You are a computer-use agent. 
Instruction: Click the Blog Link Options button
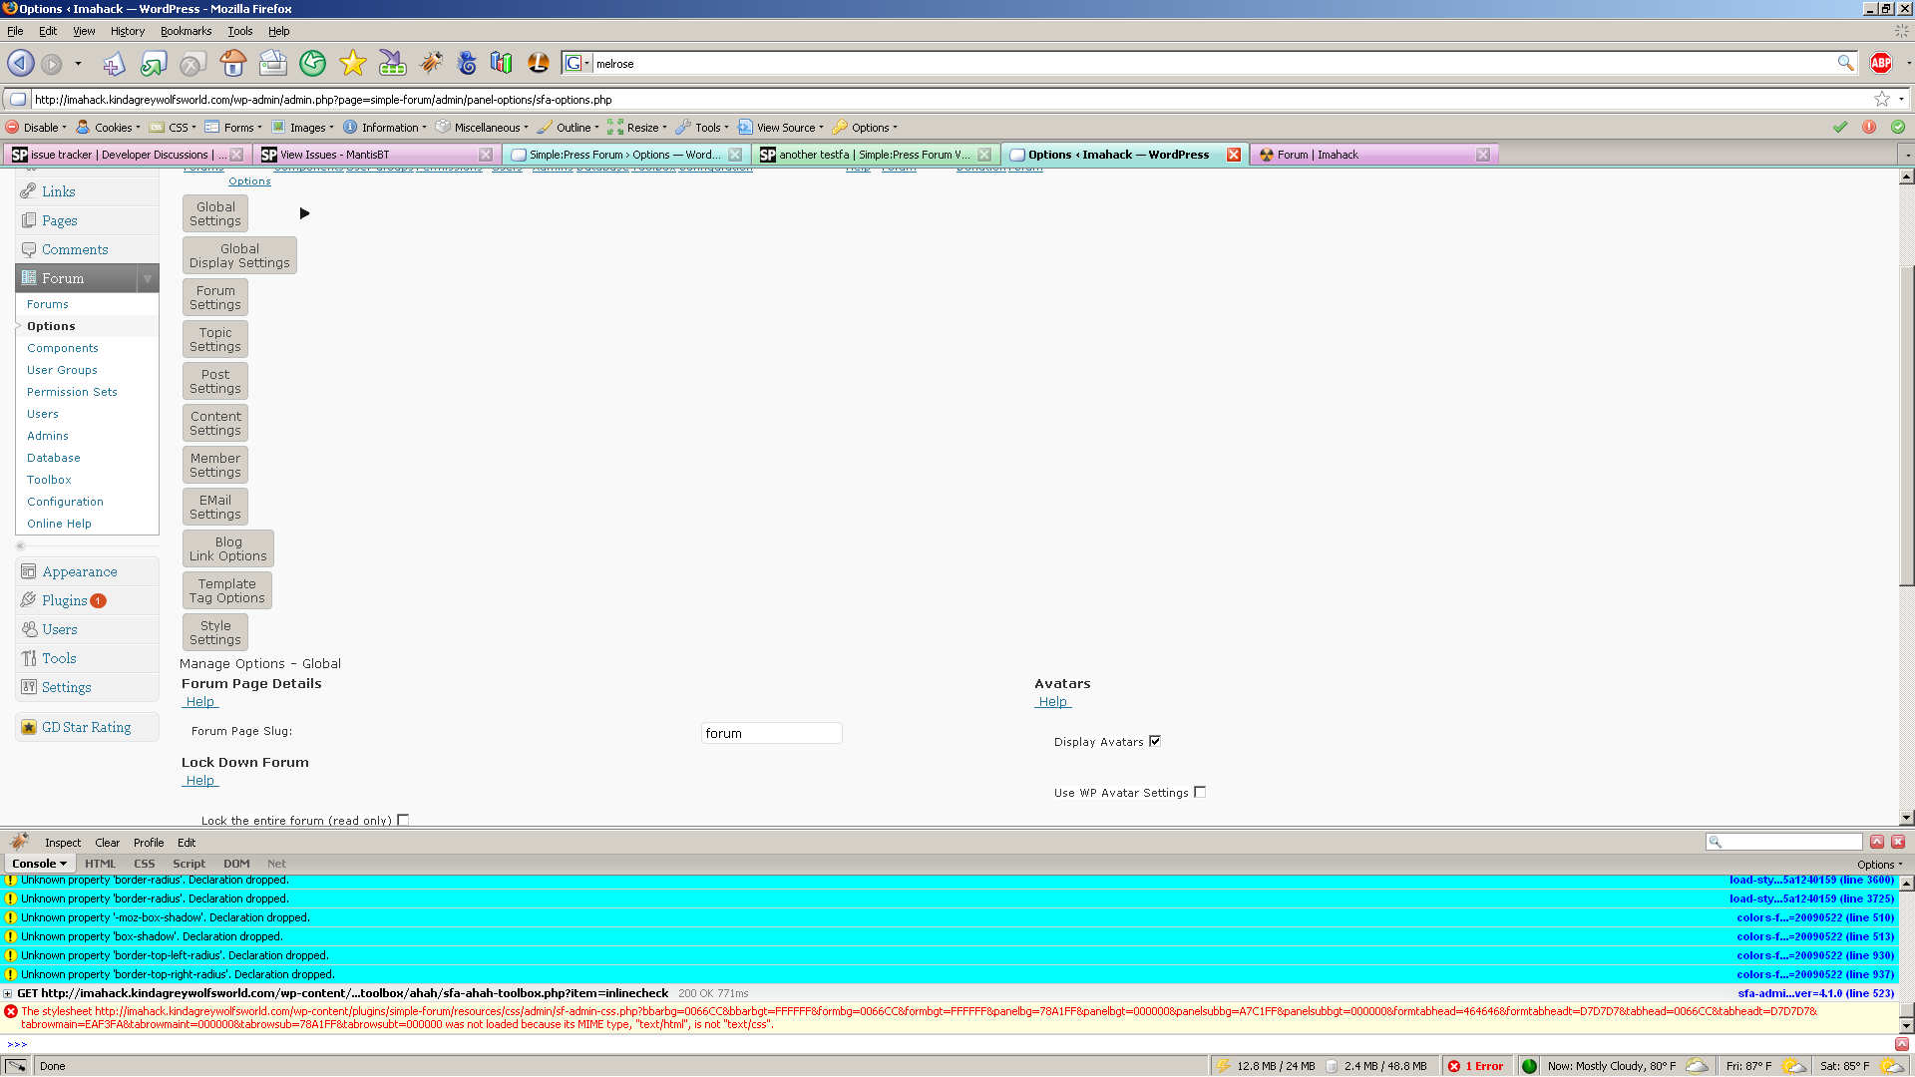pyautogui.click(x=227, y=548)
